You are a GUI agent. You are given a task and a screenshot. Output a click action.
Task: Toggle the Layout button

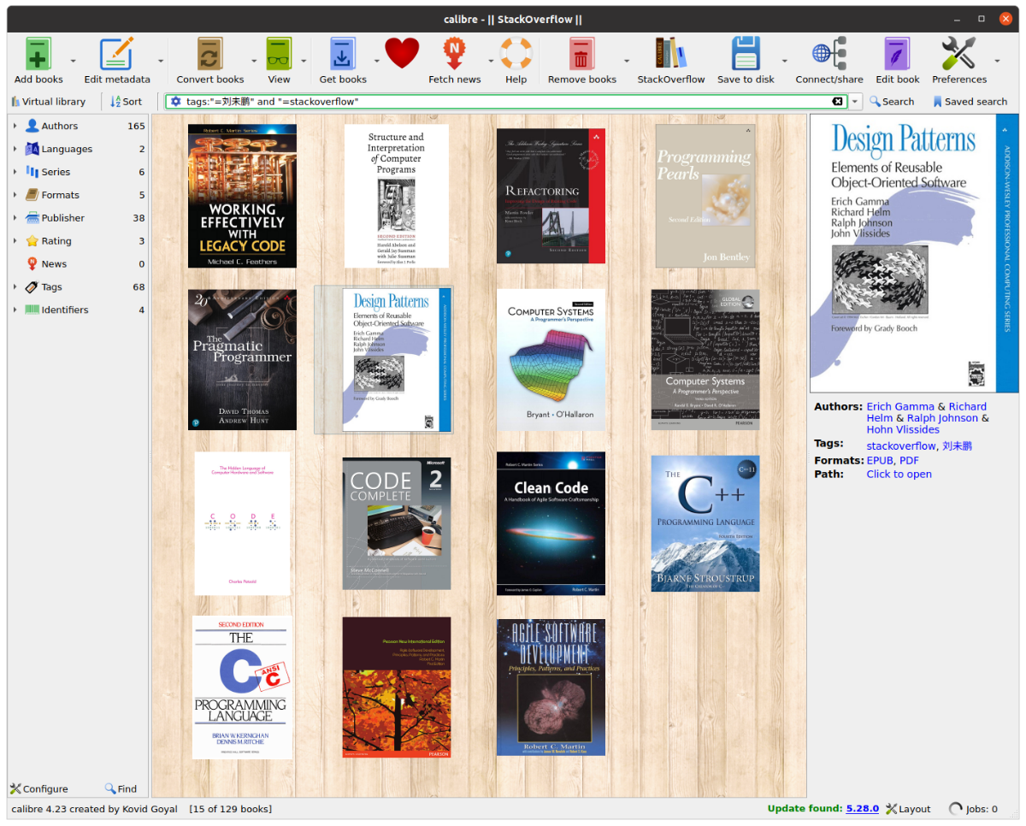908,809
